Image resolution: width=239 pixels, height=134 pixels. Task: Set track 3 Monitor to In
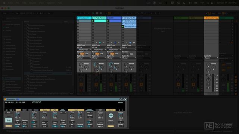(x=108, y=54)
